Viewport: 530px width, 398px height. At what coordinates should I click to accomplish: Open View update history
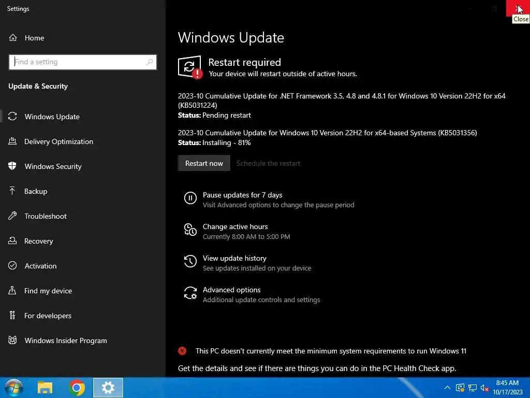click(x=234, y=258)
